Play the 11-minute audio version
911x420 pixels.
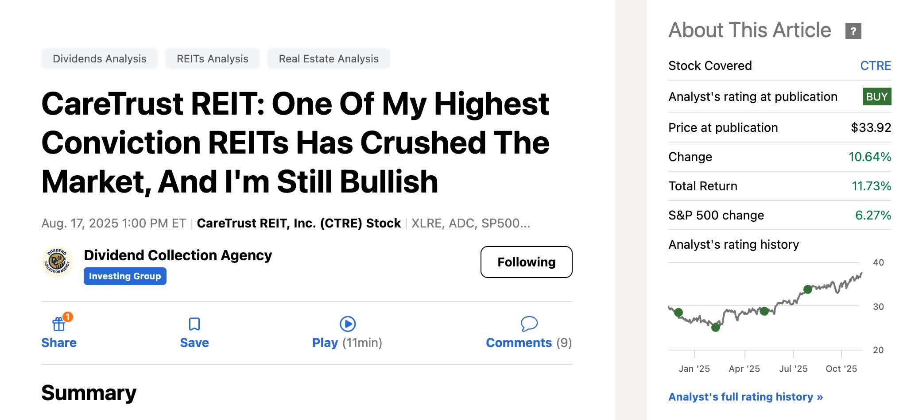coord(348,324)
